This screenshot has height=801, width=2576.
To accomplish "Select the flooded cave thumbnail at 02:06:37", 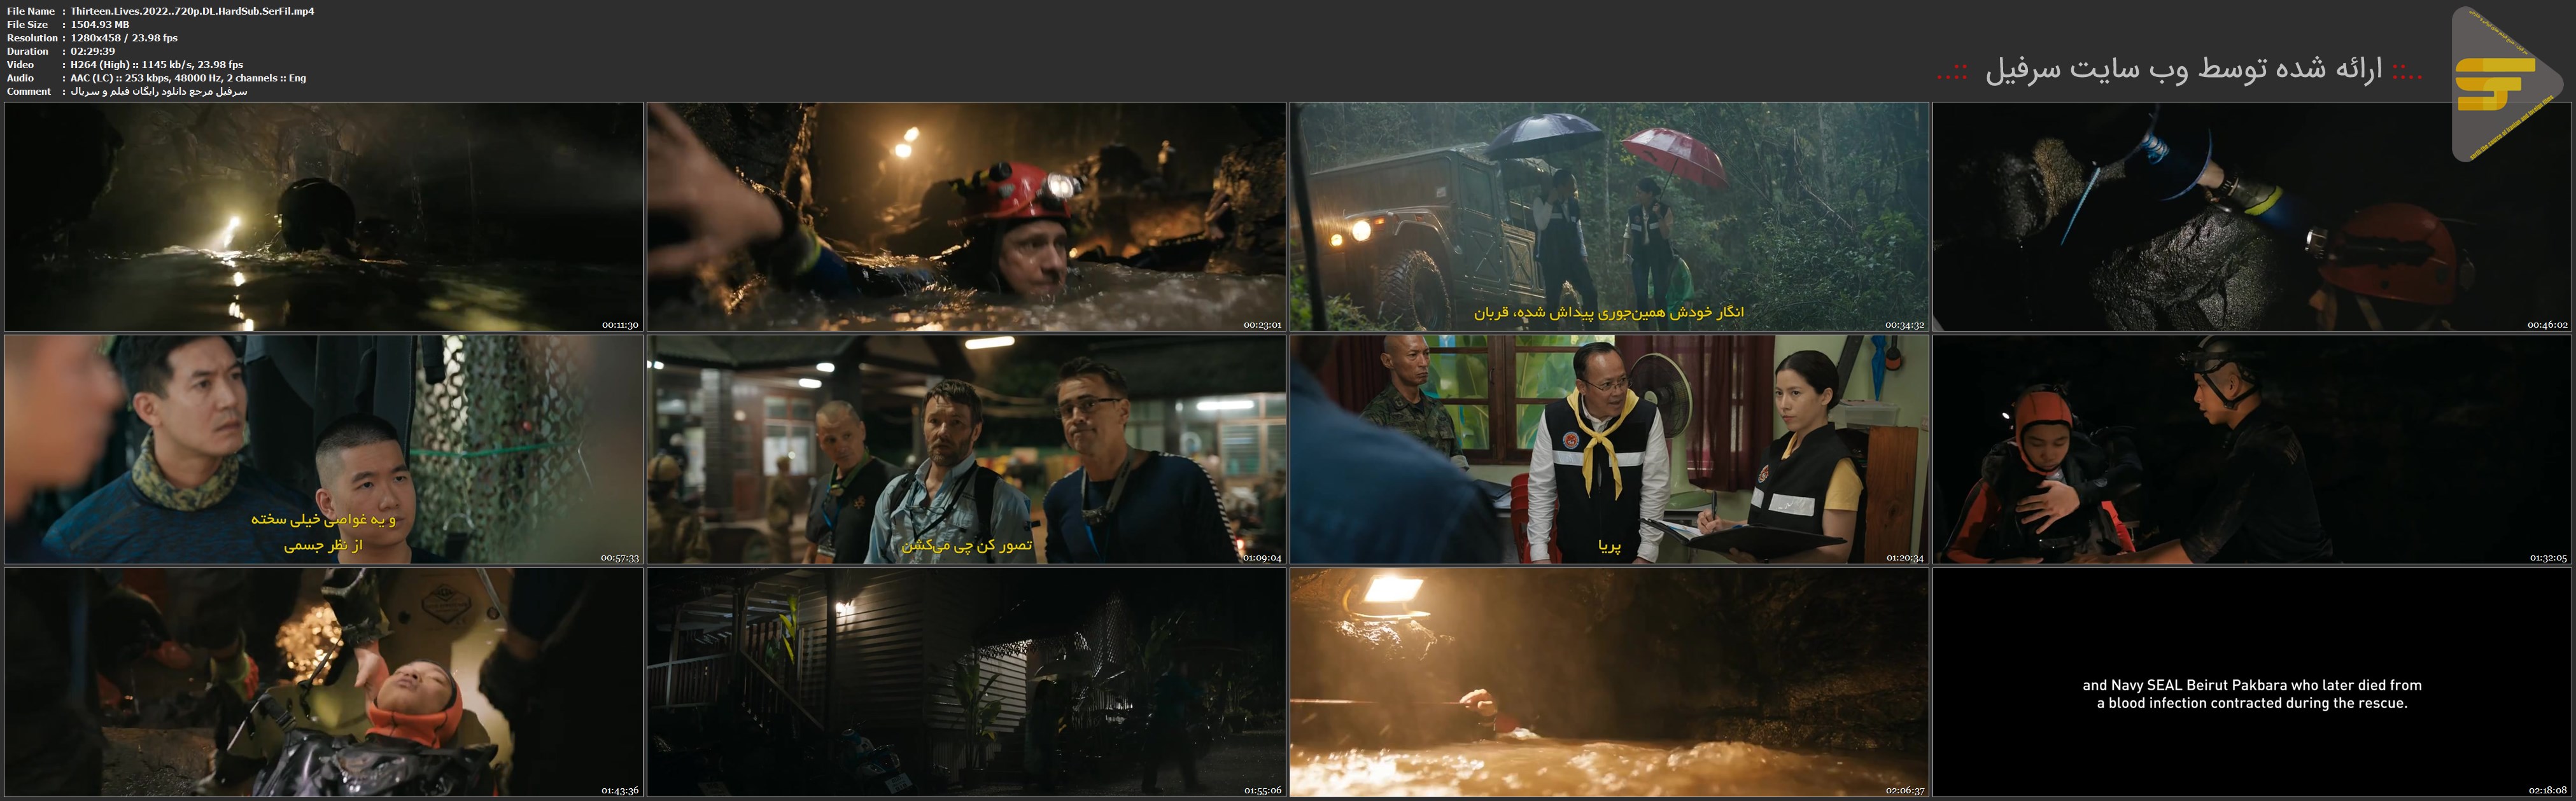I will pyautogui.click(x=1608, y=682).
